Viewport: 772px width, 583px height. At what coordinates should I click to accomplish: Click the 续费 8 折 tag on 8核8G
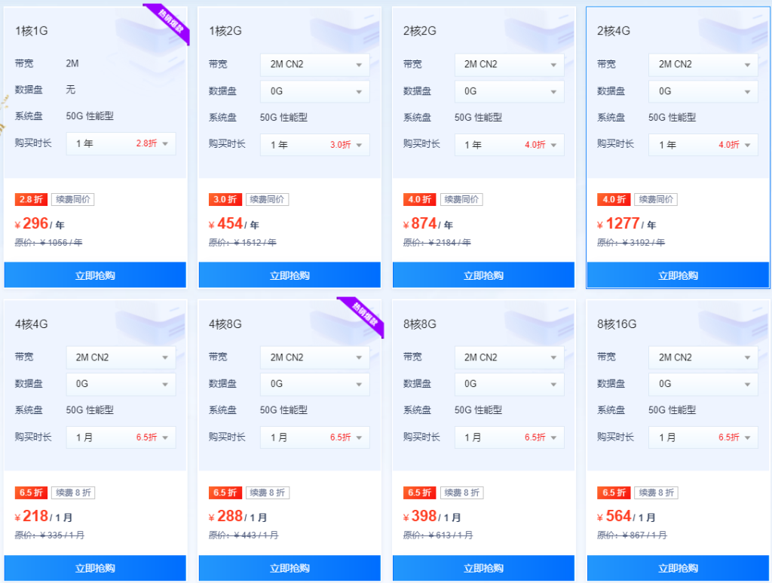pos(462,492)
